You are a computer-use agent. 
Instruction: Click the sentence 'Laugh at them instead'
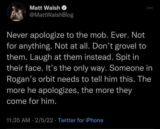coord(72,57)
